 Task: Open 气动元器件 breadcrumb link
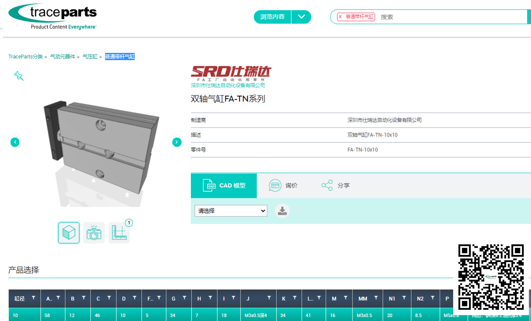click(x=63, y=57)
